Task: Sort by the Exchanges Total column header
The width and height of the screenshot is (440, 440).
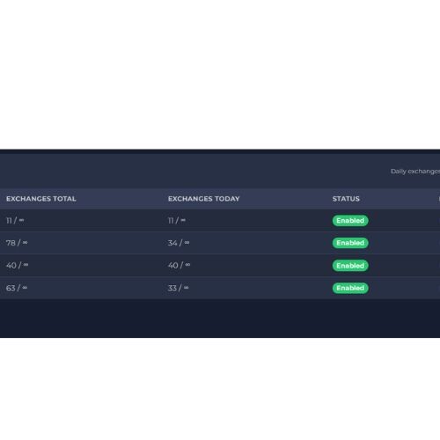Action: (x=41, y=199)
